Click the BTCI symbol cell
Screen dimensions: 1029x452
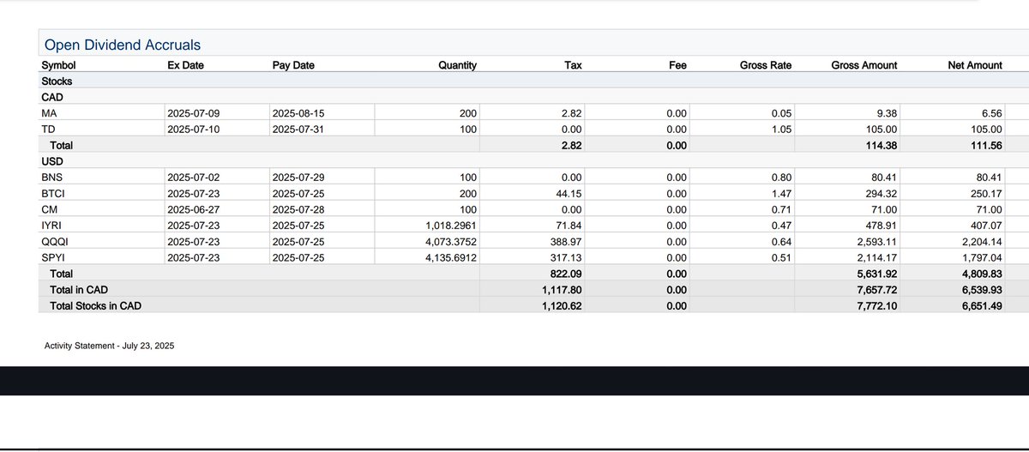[53, 194]
